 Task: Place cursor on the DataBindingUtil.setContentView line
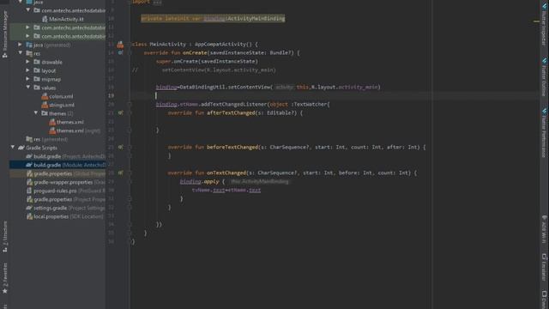268,87
